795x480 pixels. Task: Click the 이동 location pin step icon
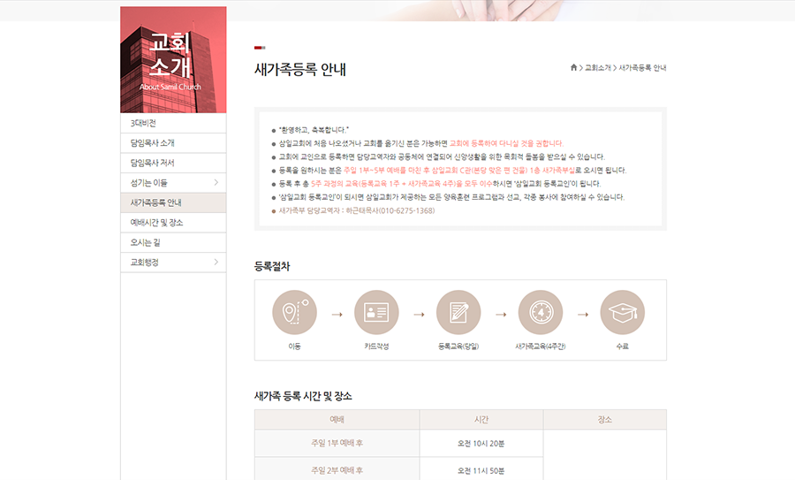(294, 312)
